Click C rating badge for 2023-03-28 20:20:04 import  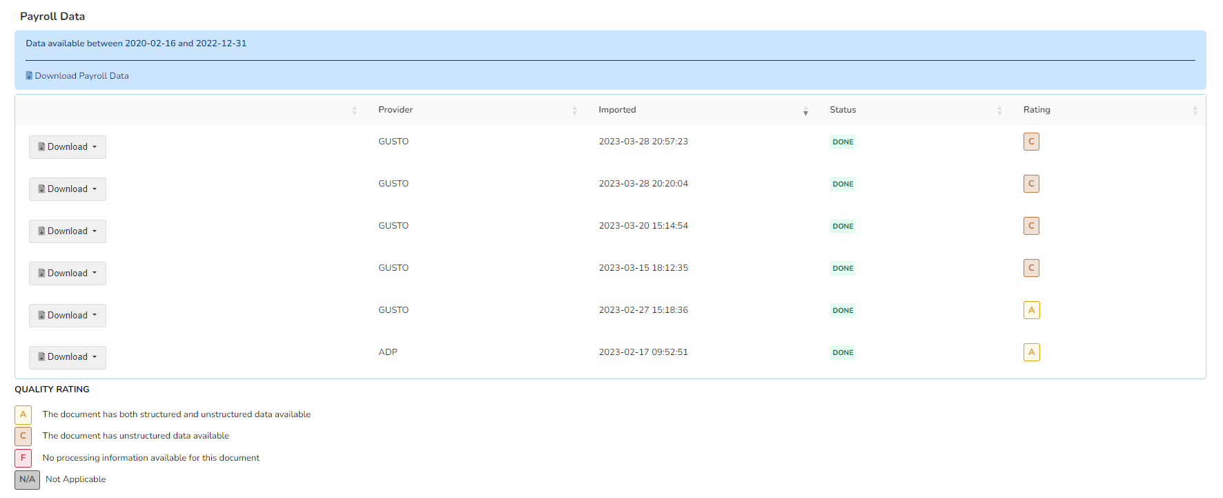tap(1031, 184)
